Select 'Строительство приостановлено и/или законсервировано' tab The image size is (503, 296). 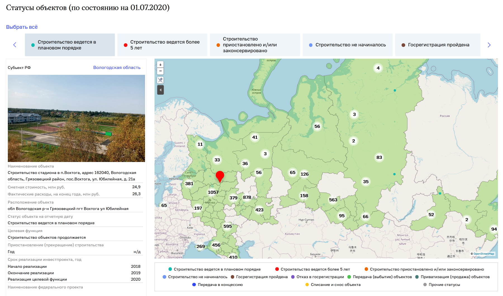point(255,45)
